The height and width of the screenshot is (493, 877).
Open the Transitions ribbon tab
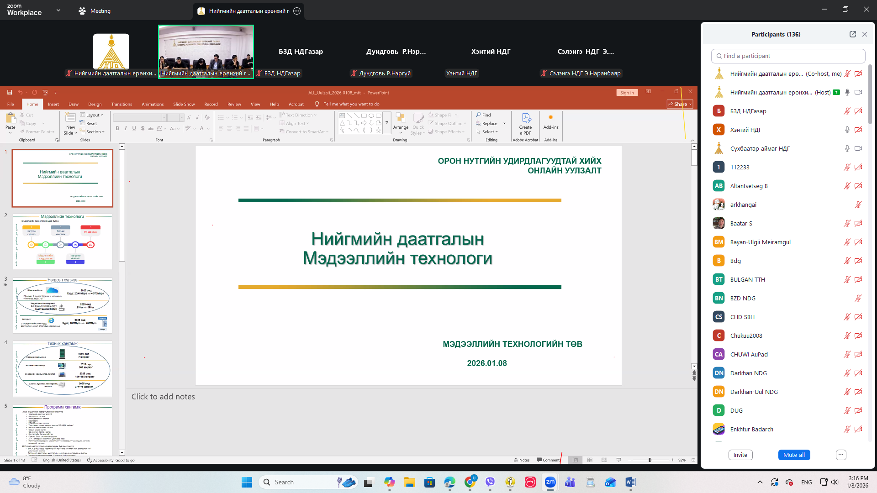click(122, 104)
